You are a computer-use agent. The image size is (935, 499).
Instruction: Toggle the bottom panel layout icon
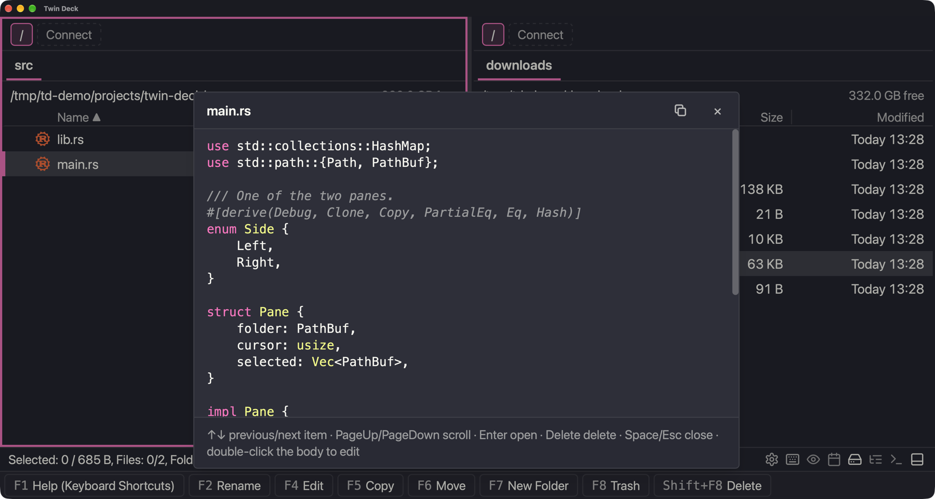[917, 459]
